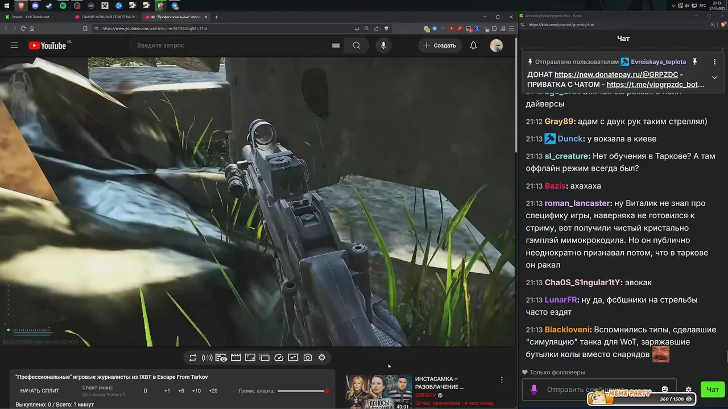Open donatepay link in pinned message
Screen dimensions: 728x409
click(x=617, y=74)
